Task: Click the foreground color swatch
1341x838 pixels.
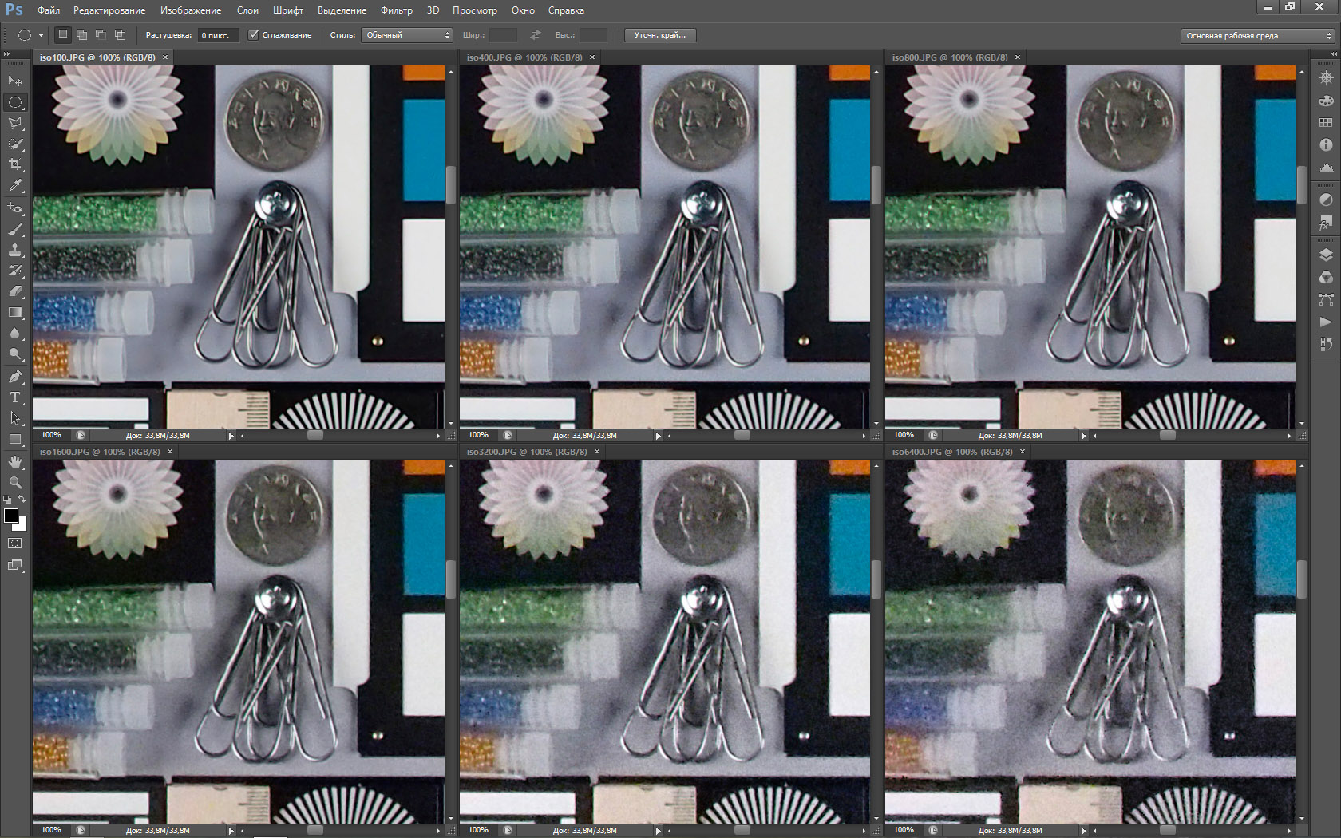Action: point(11,516)
